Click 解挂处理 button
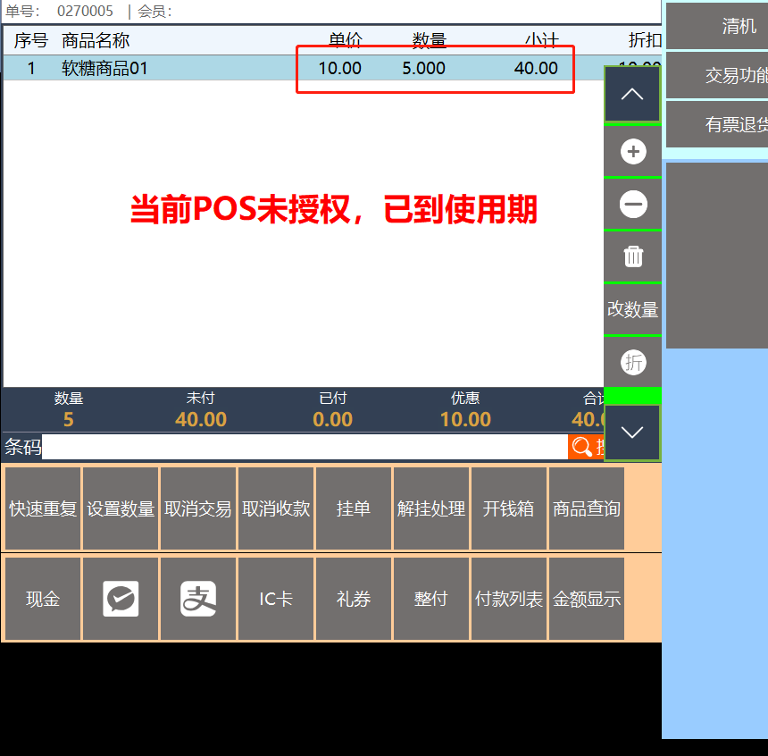768x756 pixels. click(431, 508)
